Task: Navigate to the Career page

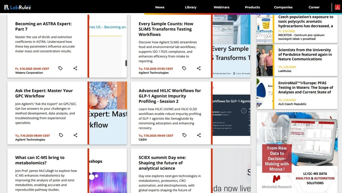Action: click(x=314, y=7)
